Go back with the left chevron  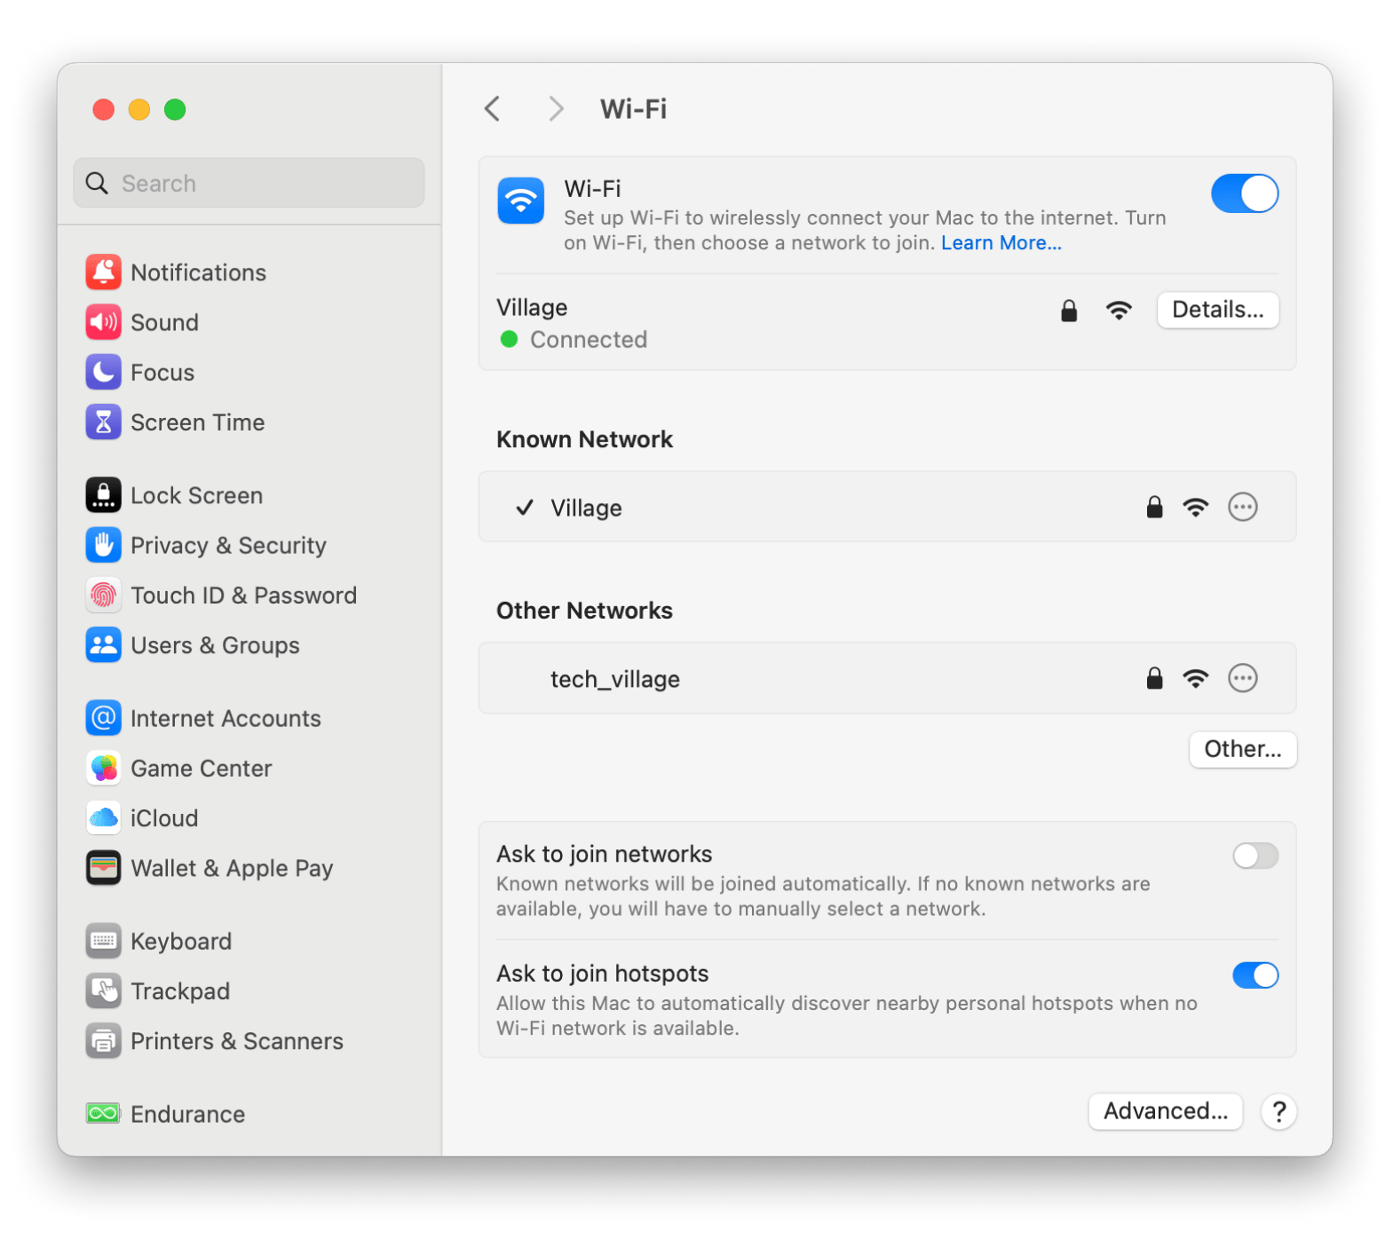pos(493,108)
